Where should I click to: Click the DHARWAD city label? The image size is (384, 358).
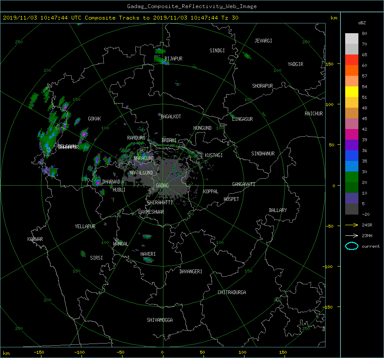111,182
